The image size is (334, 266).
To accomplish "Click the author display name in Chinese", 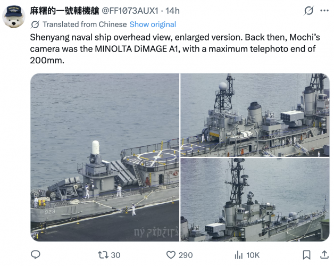I will [x=64, y=11].
